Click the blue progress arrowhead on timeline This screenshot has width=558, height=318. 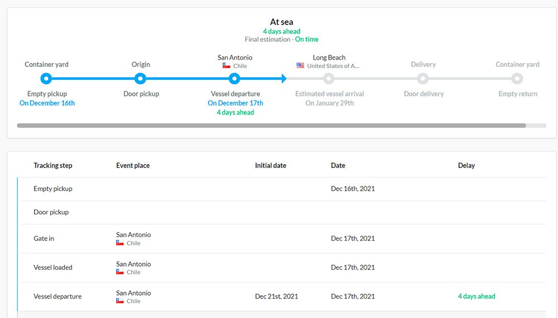pyautogui.click(x=284, y=79)
